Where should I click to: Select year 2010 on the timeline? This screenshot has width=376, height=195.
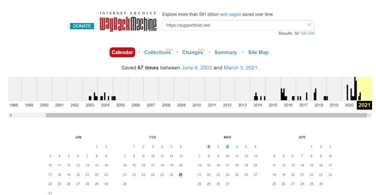tap(197, 105)
